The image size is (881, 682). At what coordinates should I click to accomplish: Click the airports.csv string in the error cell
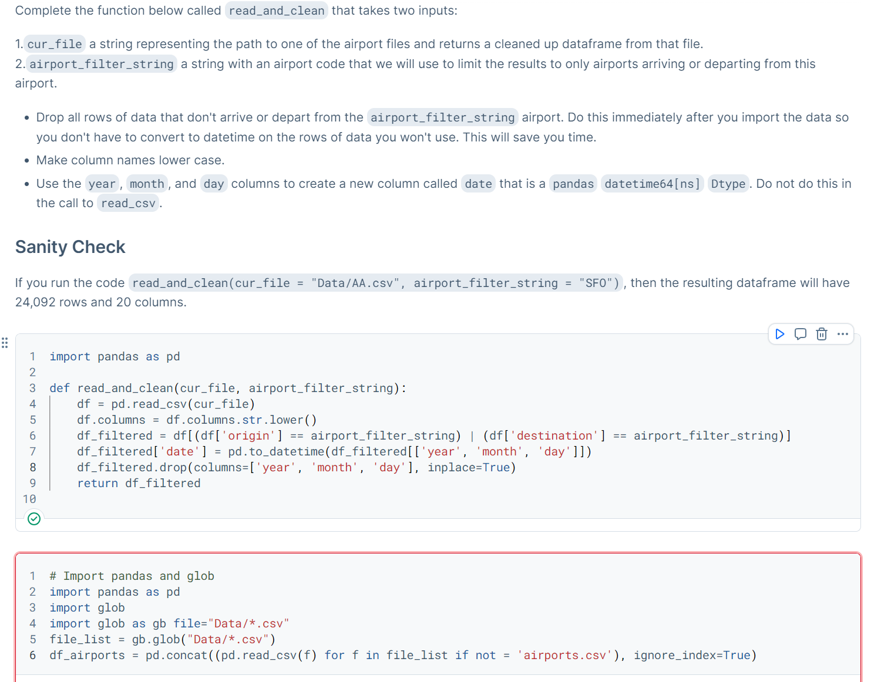[x=566, y=655]
